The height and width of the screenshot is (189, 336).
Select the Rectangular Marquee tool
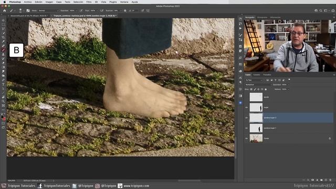pyautogui.click(x=3, y=25)
